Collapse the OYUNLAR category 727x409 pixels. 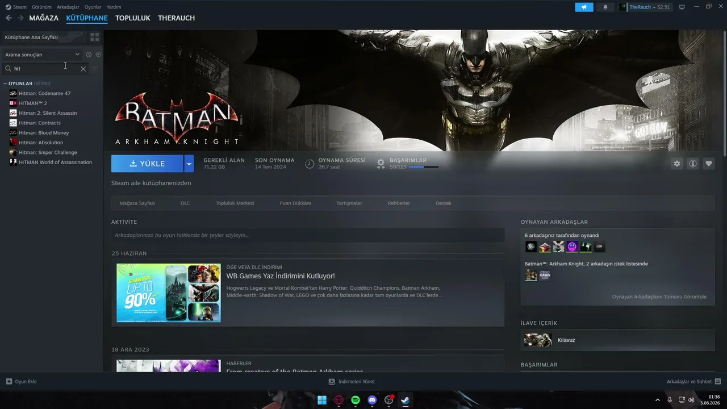pyautogui.click(x=5, y=84)
